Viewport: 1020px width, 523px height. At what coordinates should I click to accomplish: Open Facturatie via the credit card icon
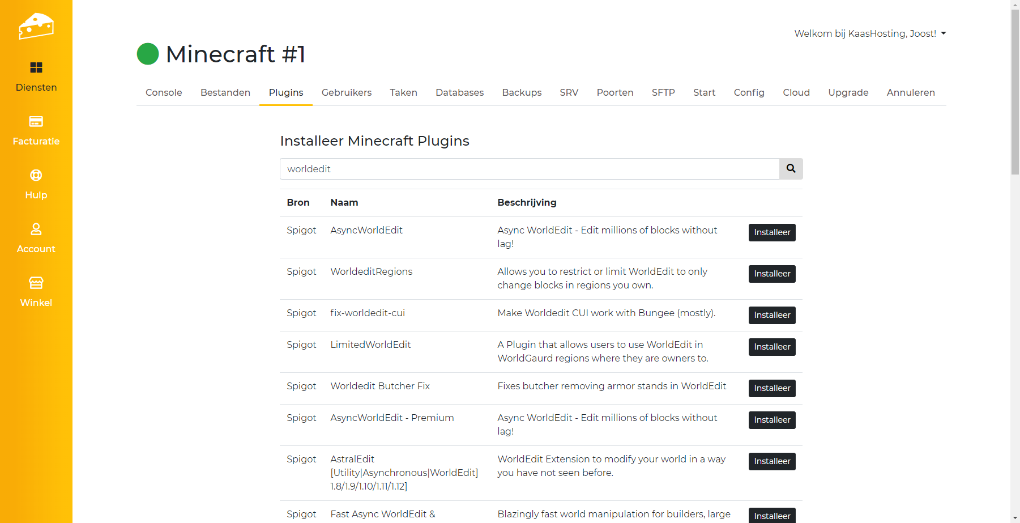36,121
